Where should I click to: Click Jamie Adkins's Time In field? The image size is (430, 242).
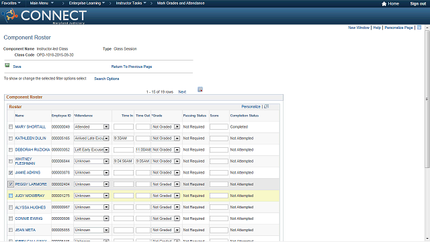(x=124, y=173)
